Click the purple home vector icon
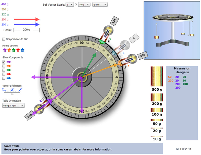Viewport: 201px width, 155px height. (x=4, y=50)
